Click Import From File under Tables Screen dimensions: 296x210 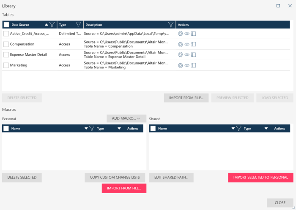point(186,98)
